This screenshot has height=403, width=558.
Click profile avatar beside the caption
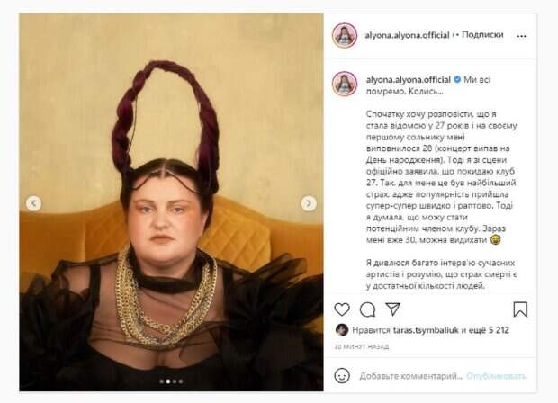[x=345, y=84]
